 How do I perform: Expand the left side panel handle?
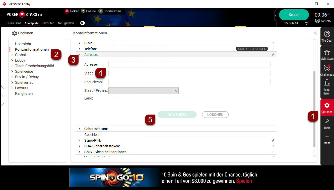[x=2, y=96]
